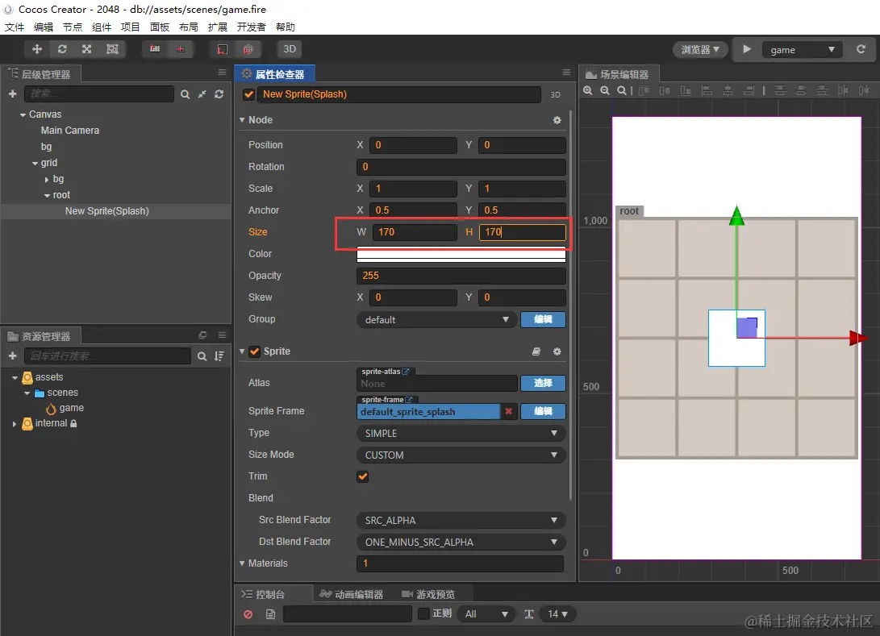This screenshot has width=880, height=636.
Task: Open the console font size 14 dropdown
Action: tap(557, 614)
